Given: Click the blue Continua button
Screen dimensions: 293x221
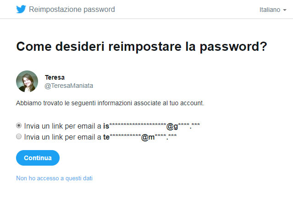Looking at the screenshot, I should pyautogui.click(x=38, y=158).
